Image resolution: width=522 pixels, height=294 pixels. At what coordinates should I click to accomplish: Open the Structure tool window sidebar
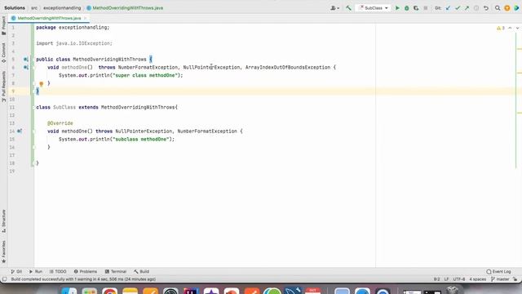click(x=3, y=221)
